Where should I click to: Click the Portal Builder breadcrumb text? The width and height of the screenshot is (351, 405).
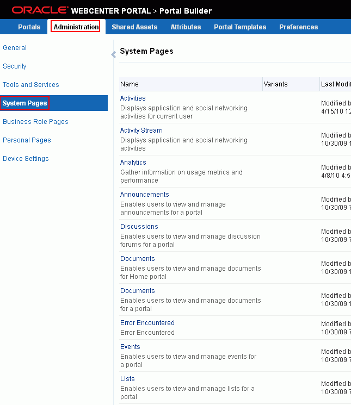186,11
